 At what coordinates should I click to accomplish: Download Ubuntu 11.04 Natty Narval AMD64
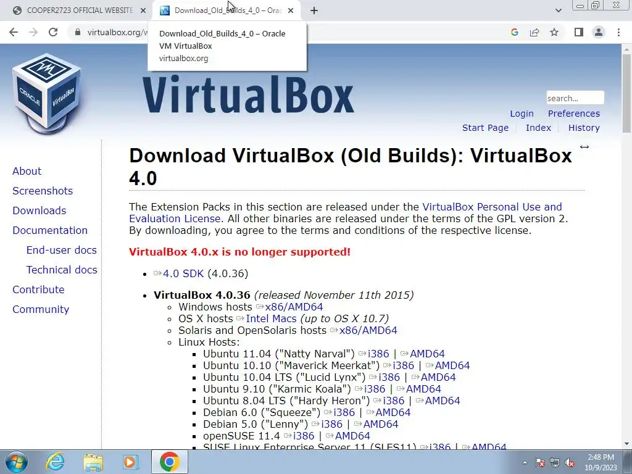point(427,354)
